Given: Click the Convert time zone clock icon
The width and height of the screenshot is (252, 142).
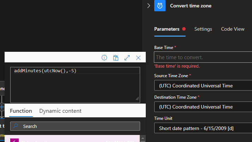Looking at the screenshot, I should coord(160,6).
